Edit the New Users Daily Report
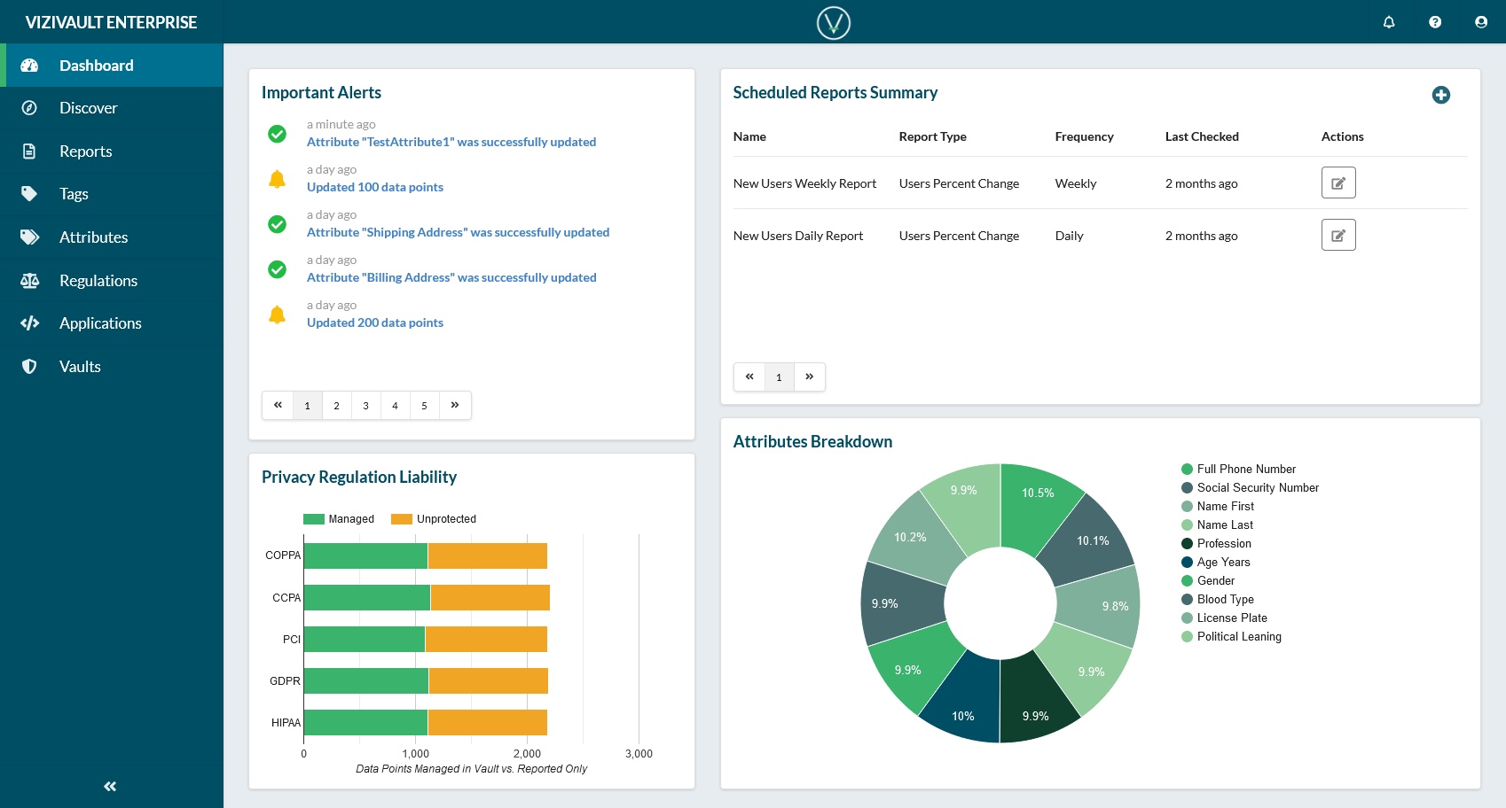1506x808 pixels. coord(1338,235)
